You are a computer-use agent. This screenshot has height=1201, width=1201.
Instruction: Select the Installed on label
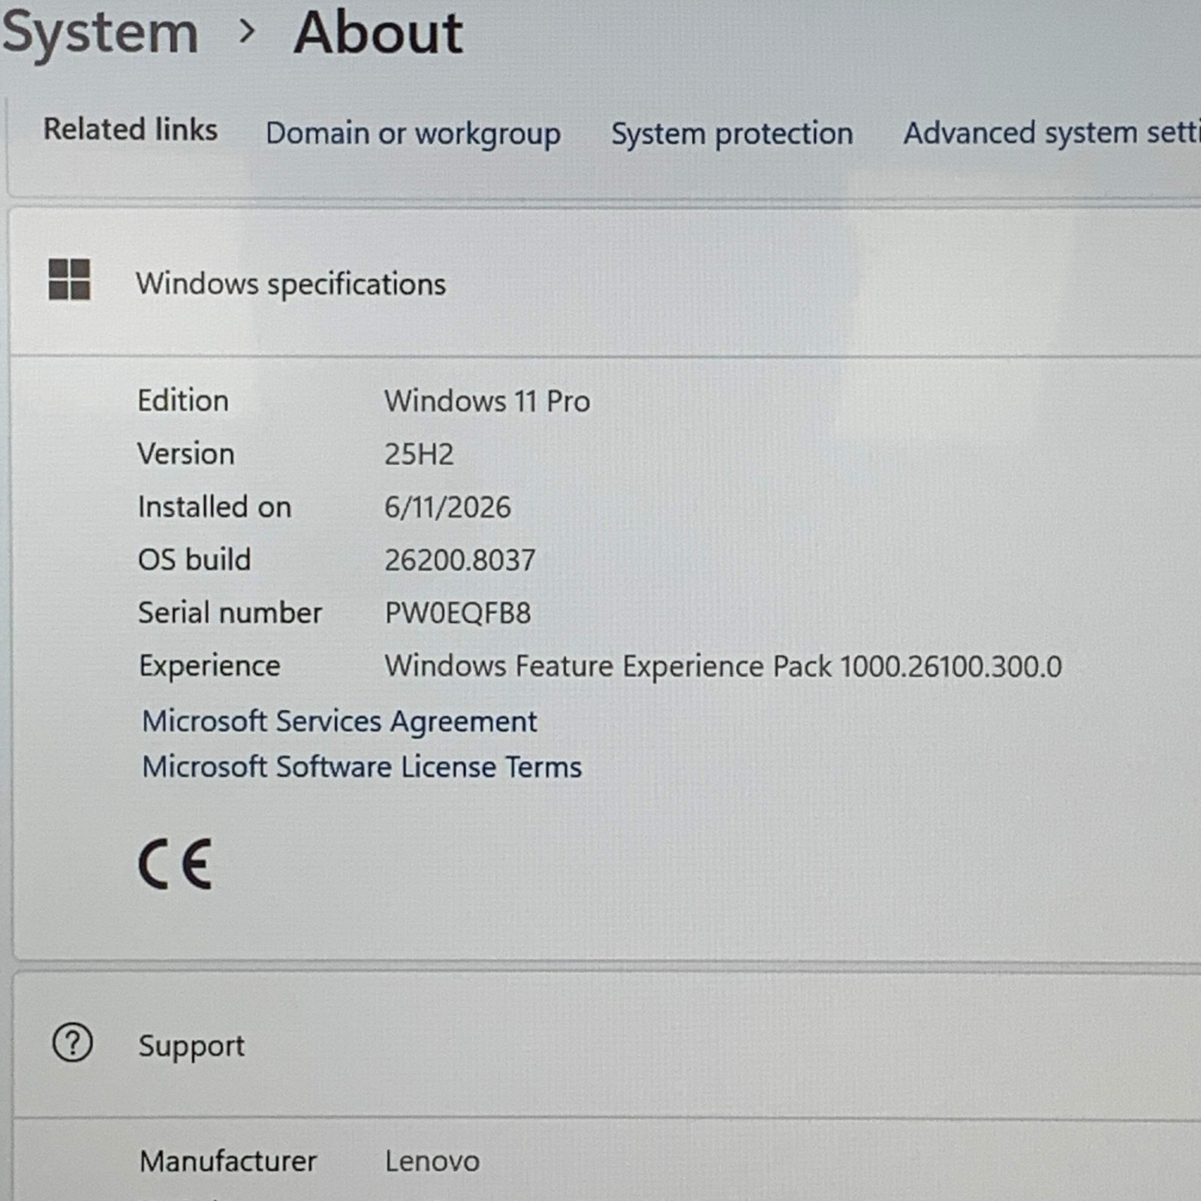215,507
